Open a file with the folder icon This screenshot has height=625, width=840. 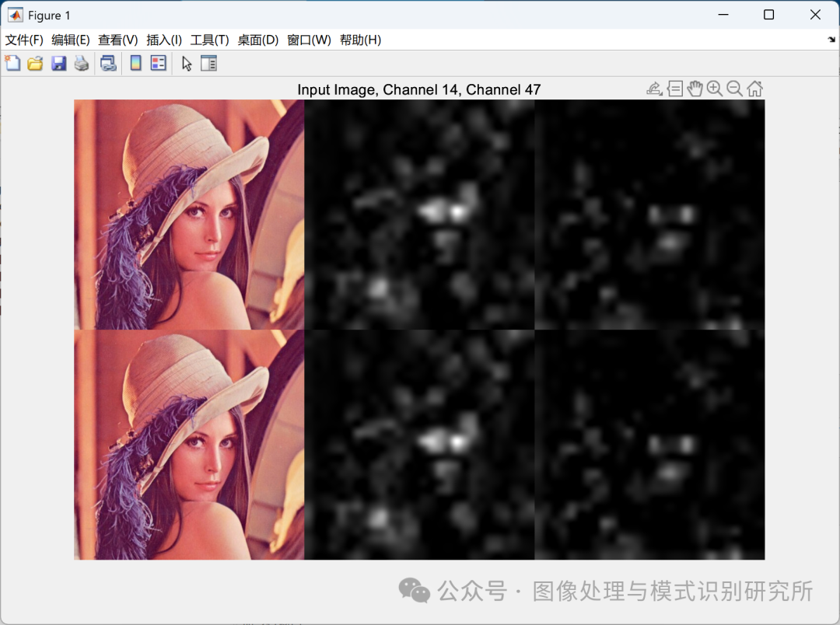click(35, 63)
